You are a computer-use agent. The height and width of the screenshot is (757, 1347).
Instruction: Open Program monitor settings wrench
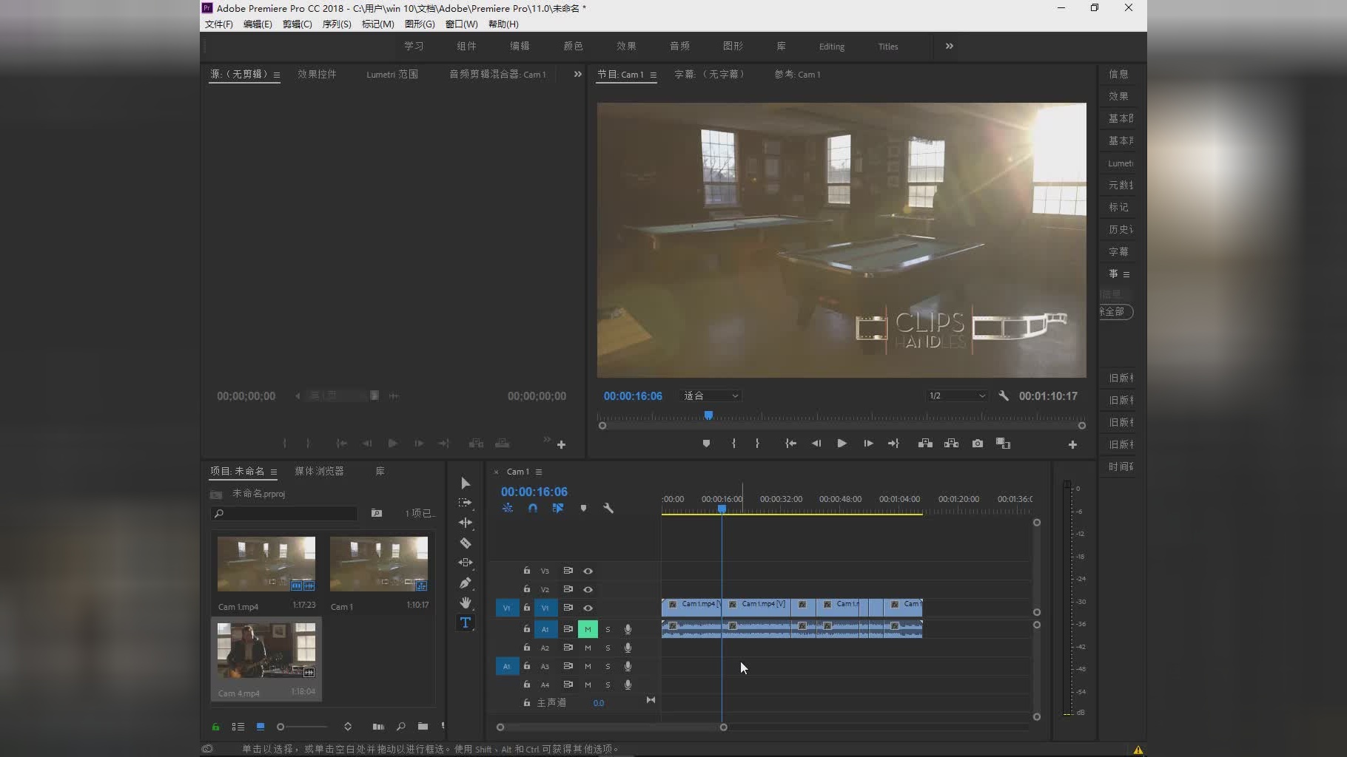(x=1004, y=396)
